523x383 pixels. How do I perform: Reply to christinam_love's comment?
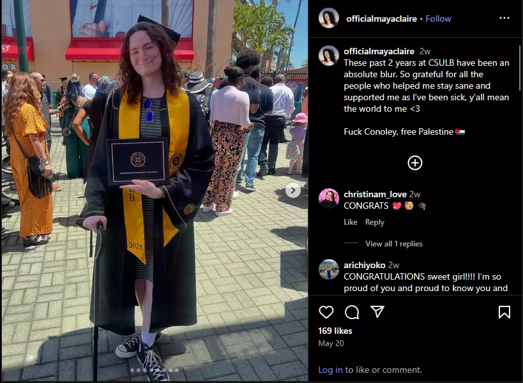point(375,222)
